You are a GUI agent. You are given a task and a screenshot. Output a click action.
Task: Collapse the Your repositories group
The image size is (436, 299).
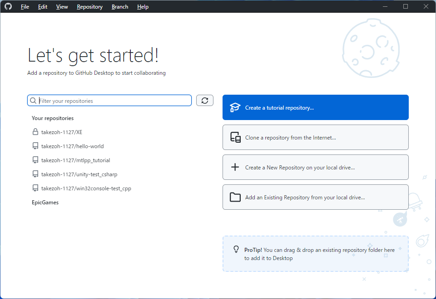click(53, 118)
